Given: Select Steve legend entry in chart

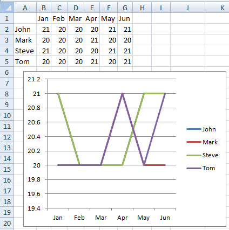Looking at the screenshot, I should 203,155.
